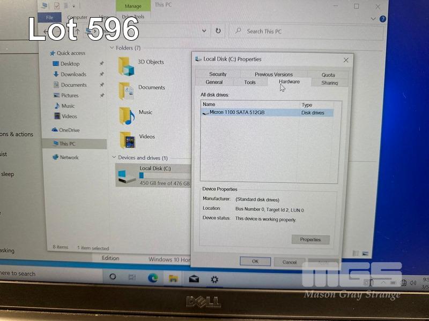Image resolution: width=429 pixels, height=321 pixels.
Task: Open the Videos folder icon
Action: pyautogui.click(x=128, y=140)
